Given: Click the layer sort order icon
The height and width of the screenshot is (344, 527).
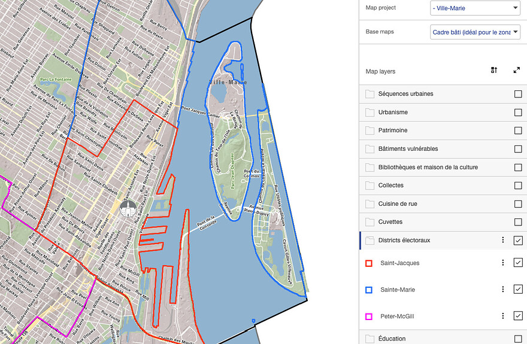Looking at the screenshot, I should pos(494,71).
